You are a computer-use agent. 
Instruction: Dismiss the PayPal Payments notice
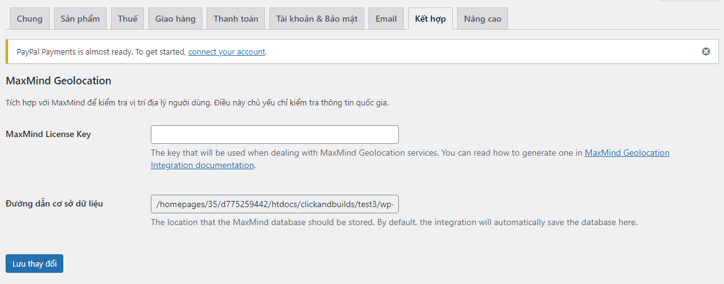[705, 51]
